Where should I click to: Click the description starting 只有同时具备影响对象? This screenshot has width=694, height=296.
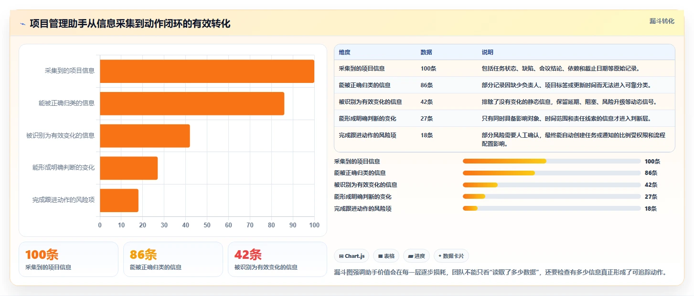566,119
